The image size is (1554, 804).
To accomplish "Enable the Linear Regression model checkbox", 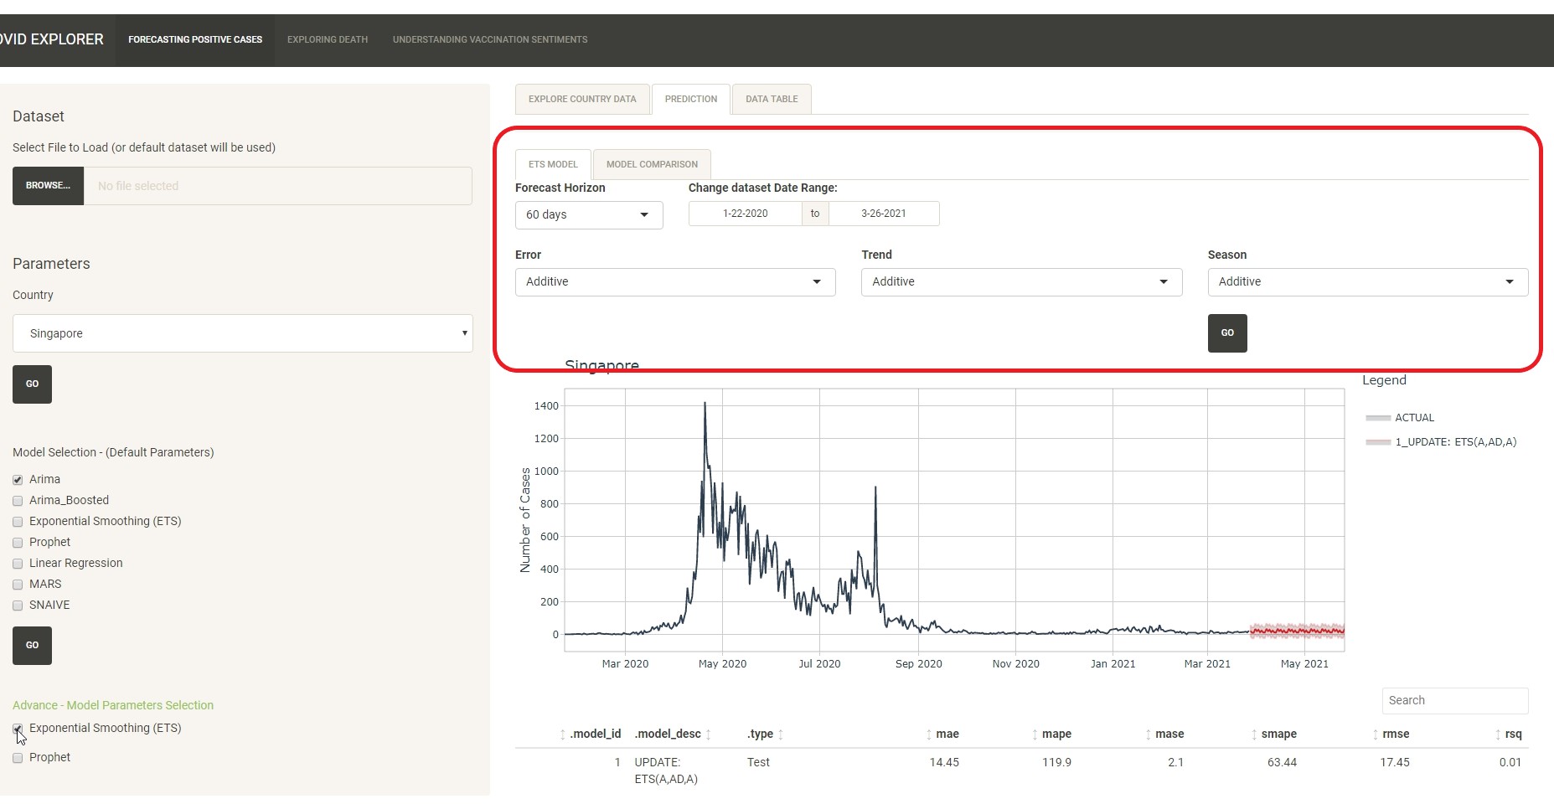I will pyautogui.click(x=18, y=564).
